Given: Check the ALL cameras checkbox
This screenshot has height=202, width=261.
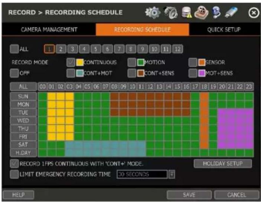Looking at the screenshot, I should coord(14,49).
